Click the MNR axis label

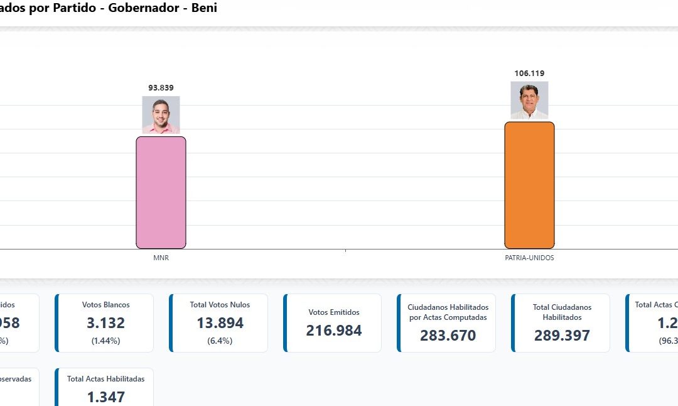click(161, 258)
